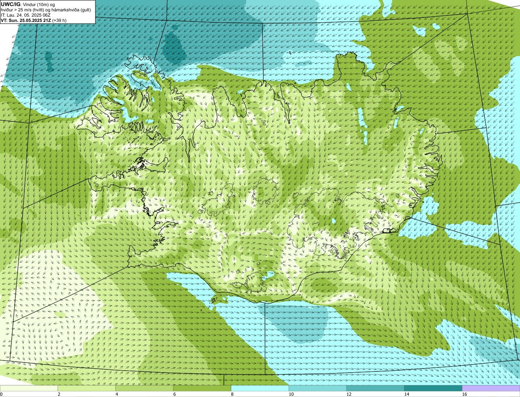Image resolution: width=520 pixels, height=397 pixels.
Task: Click the legend tick label "0"
Action: click(2, 394)
